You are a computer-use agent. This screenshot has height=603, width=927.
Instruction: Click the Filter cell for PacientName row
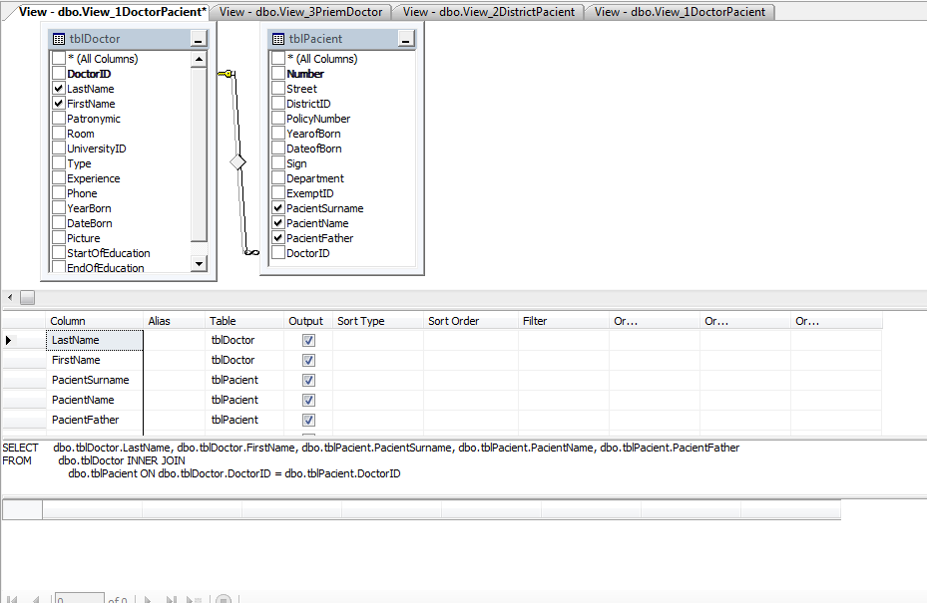point(564,400)
